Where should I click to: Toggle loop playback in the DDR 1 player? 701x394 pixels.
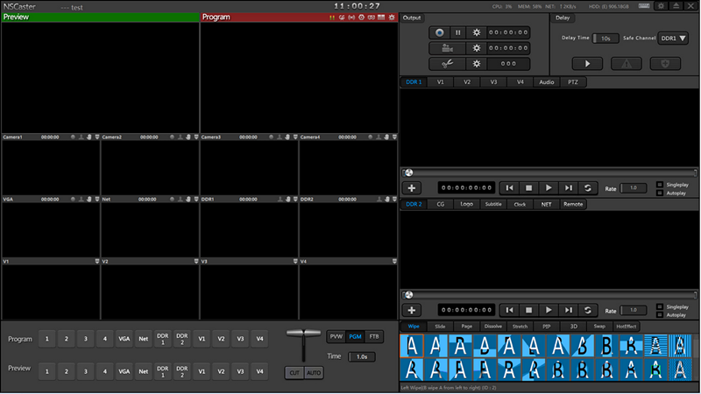click(588, 188)
